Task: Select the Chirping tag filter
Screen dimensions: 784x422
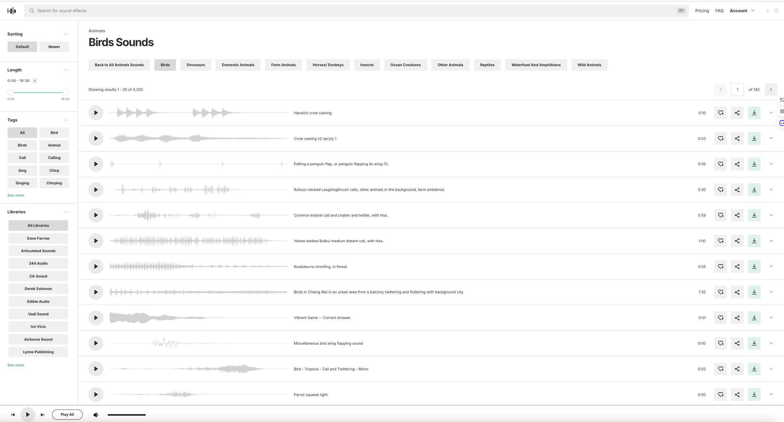Action: [x=54, y=183]
